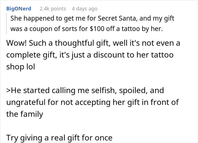Click the sentence "Try giving a real gift for once"
This screenshot has width=198, height=143.
coord(59,138)
